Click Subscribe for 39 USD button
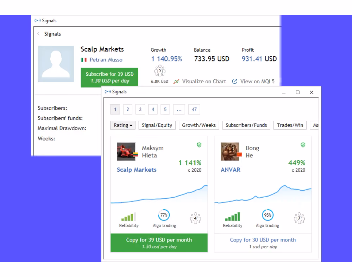Screen dimensions: 352x277 109,78
